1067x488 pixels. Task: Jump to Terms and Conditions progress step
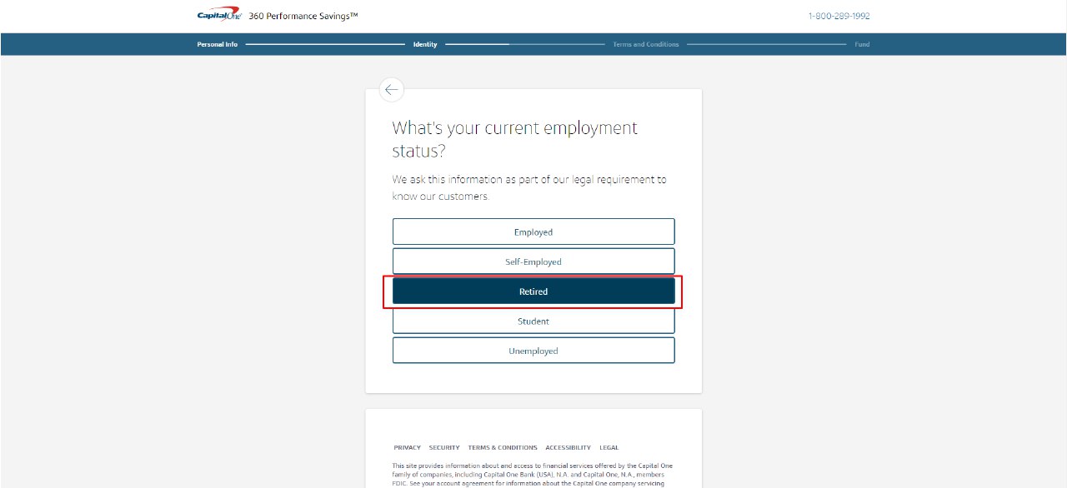[x=646, y=44]
